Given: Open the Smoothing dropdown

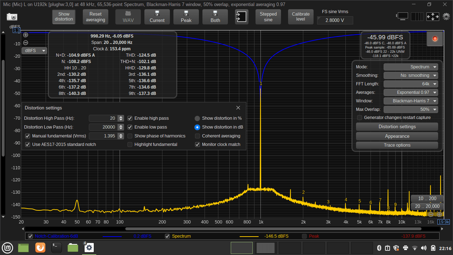Looking at the screenshot, I should coord(411,75).
